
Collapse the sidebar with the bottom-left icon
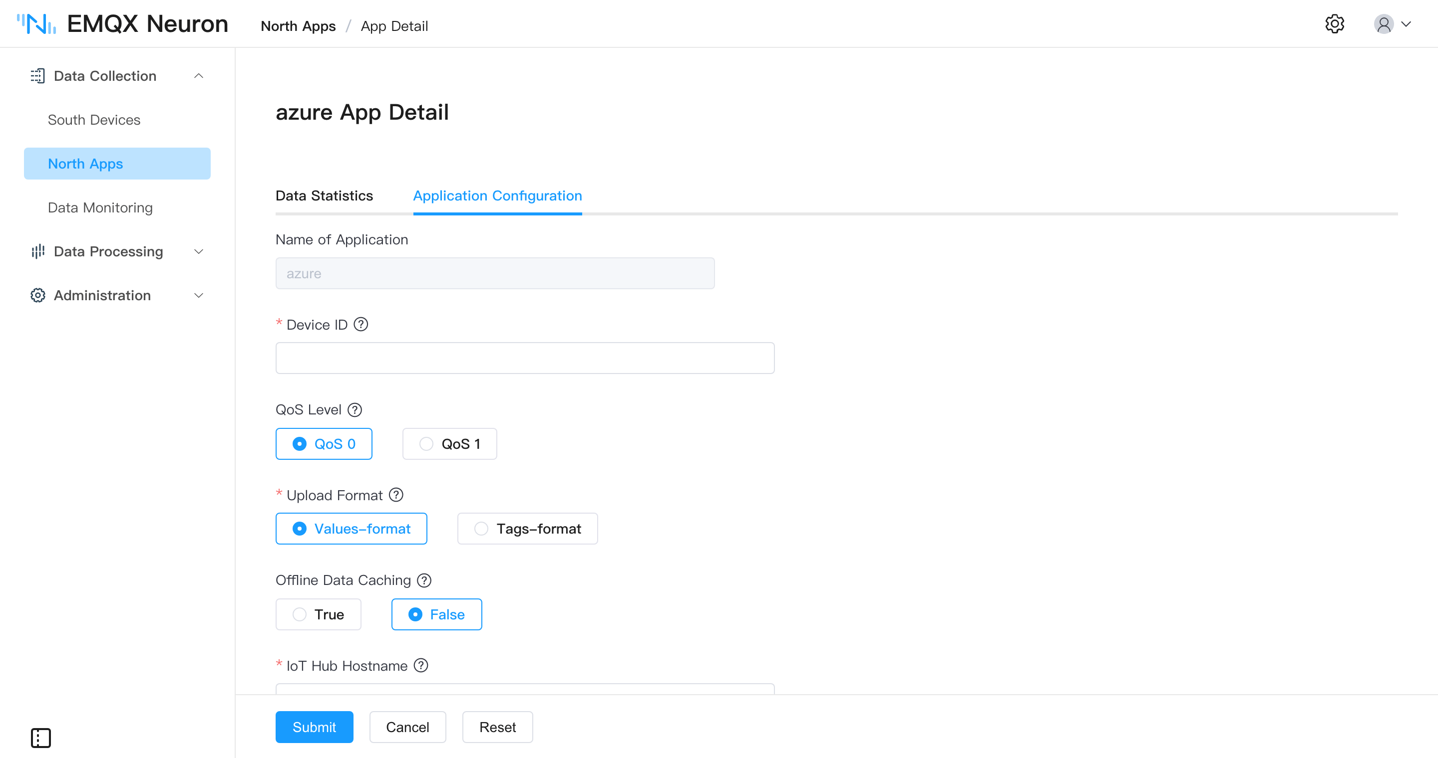[x=41, y=738]
